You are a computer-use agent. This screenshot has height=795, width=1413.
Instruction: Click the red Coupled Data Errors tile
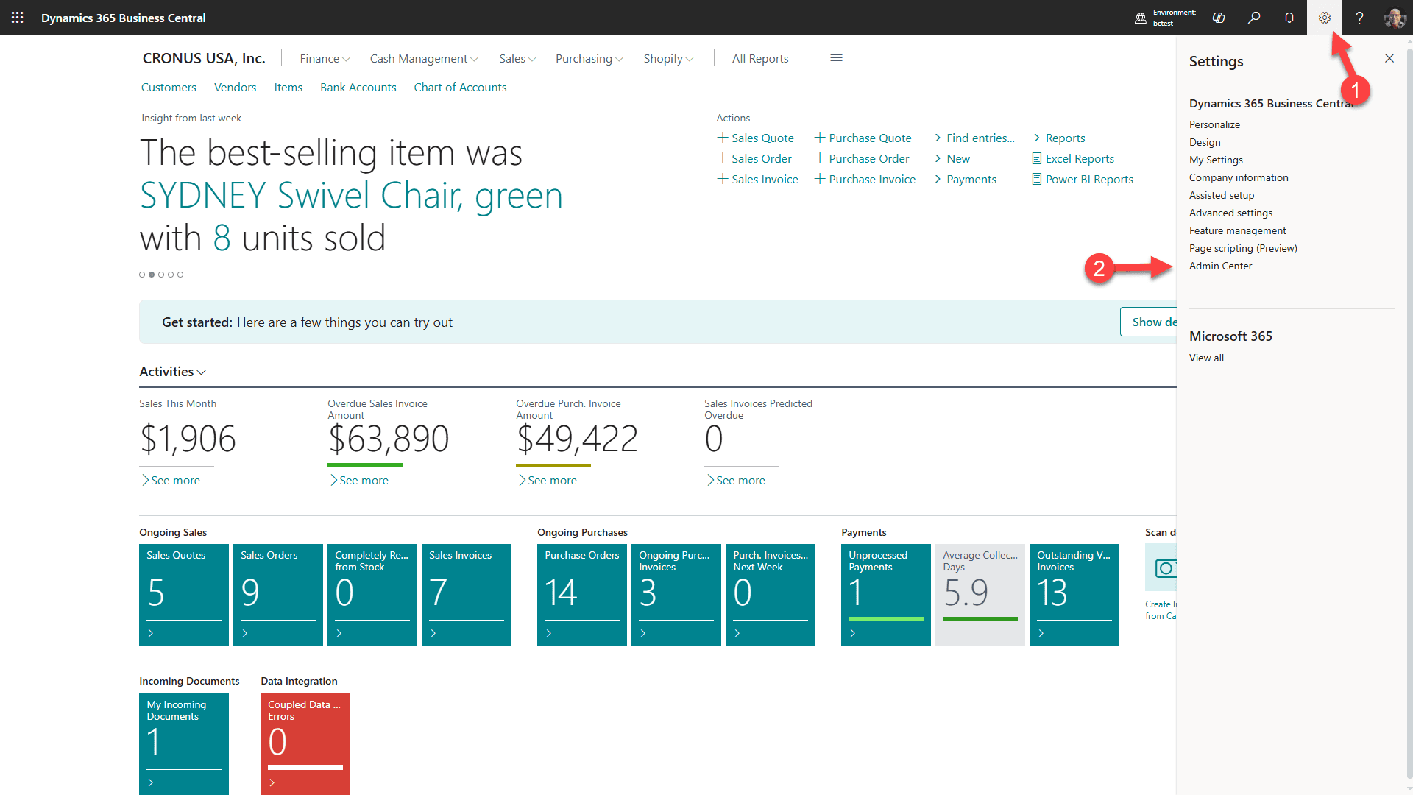(x=305, y=743)
